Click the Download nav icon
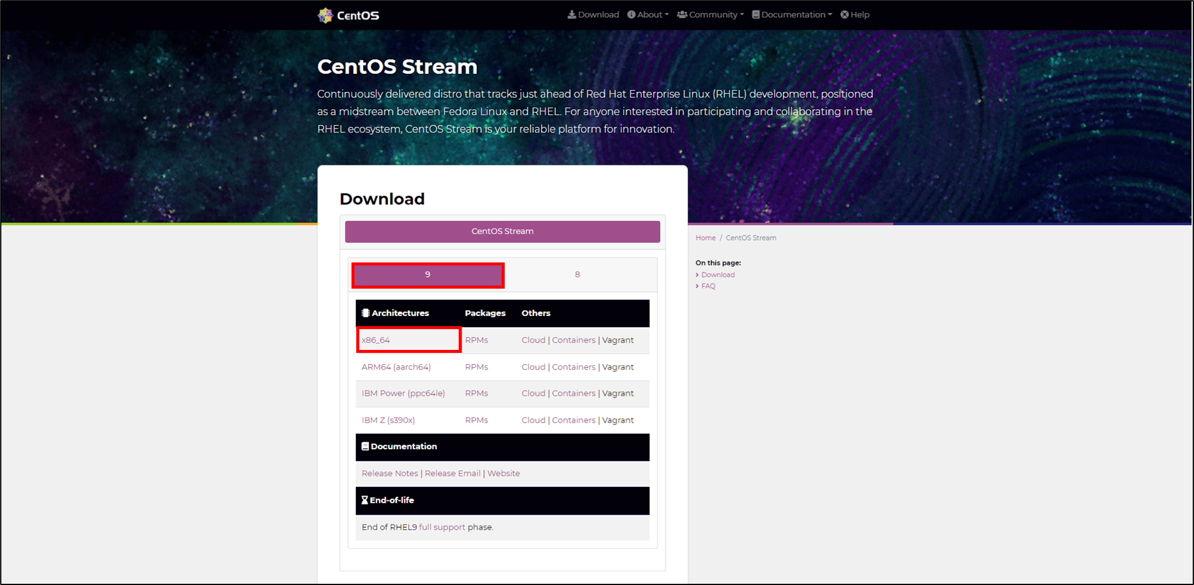 571,14
